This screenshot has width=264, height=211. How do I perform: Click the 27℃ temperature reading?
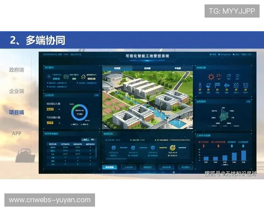click(x=219, y=76)
